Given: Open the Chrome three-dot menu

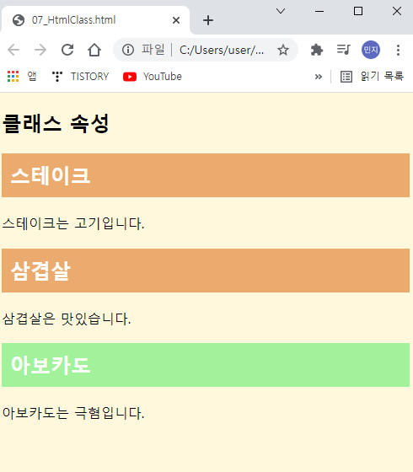Looking at the screenshot, I should pos(398,50).
